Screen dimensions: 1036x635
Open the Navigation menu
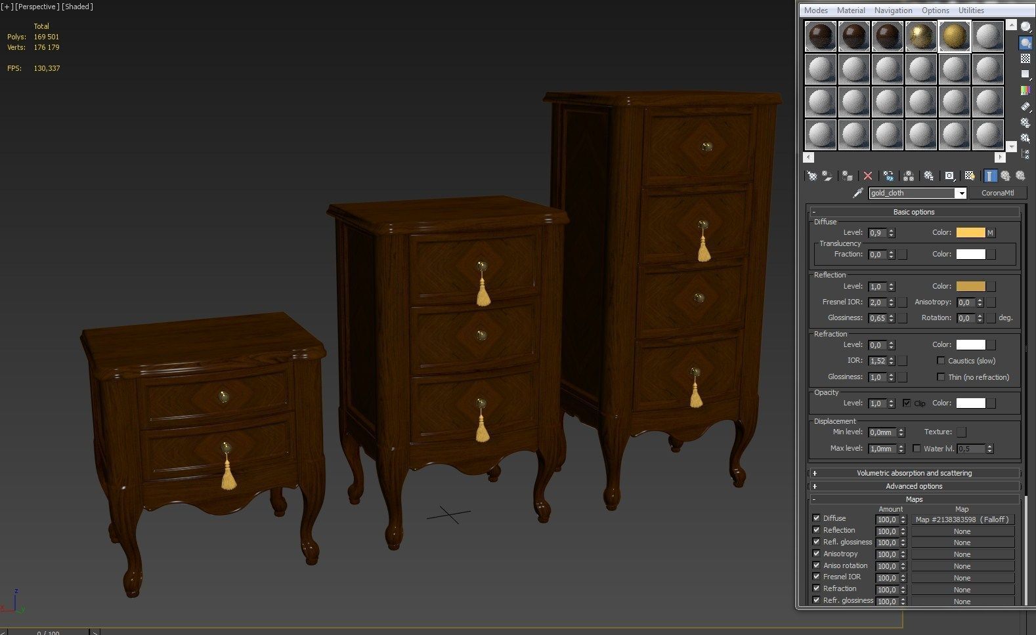[x=893, y=10]
